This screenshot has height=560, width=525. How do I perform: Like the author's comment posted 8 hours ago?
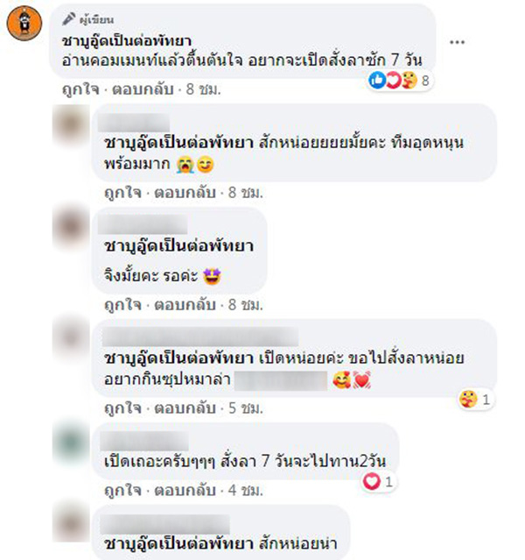(80, 89)
